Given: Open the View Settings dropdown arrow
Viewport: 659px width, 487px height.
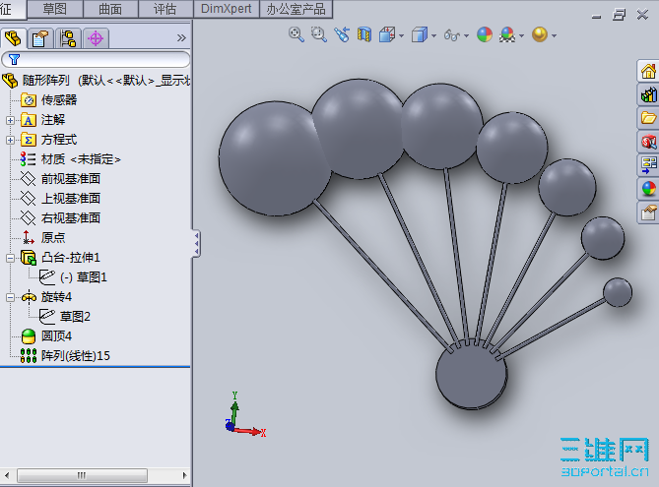Looking at the screenshot, I should pyautogui.click(x=554, y=36).
